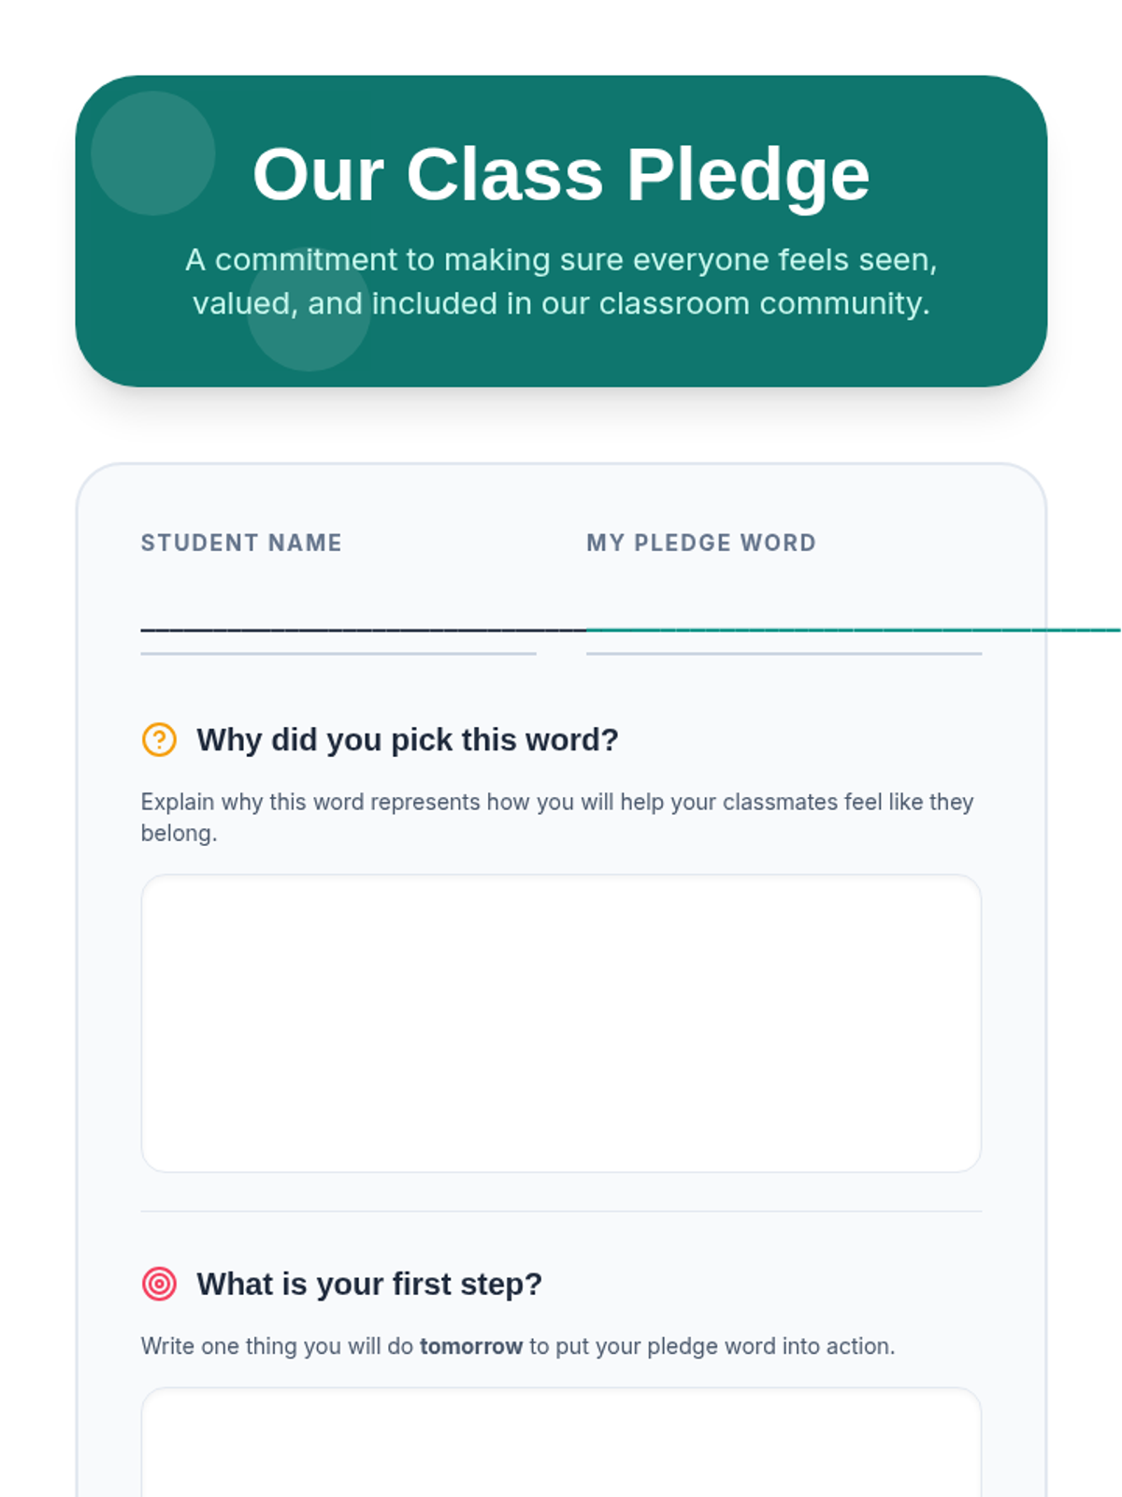Click the STUDENT NAME label
This screenshot has height=1497, width=1122.
tap(241, 543)
